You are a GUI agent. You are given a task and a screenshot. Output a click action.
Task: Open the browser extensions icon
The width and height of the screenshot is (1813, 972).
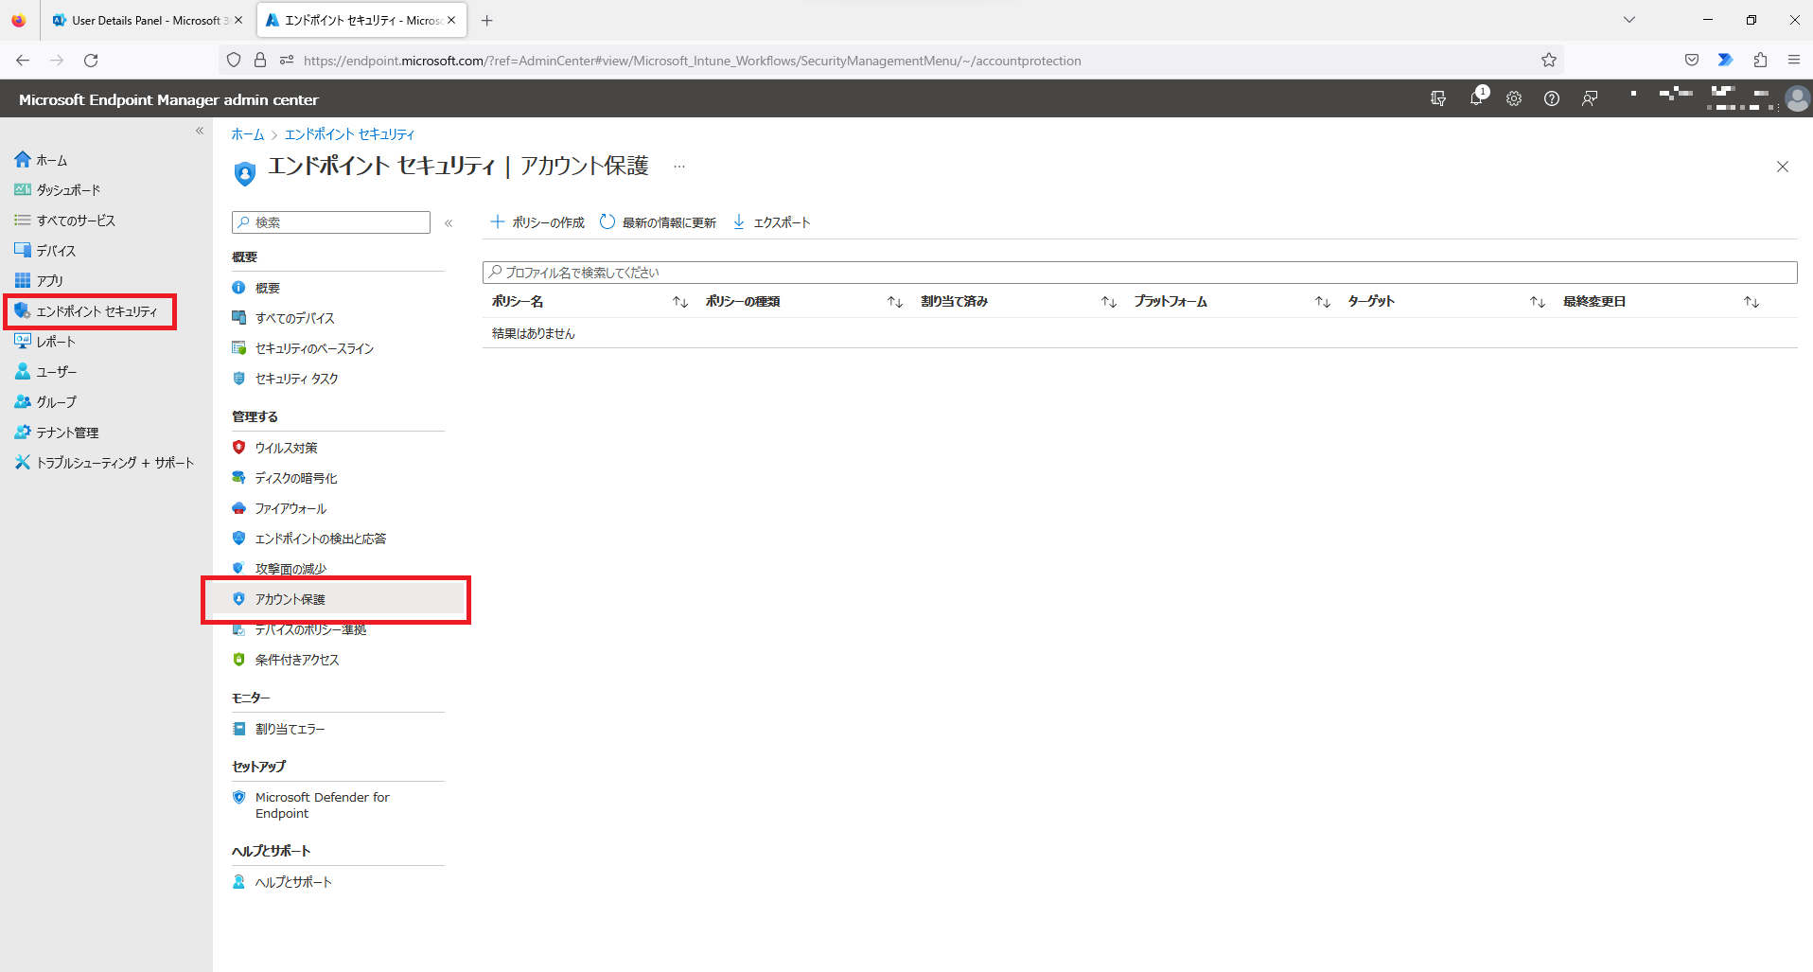[x=1760, y=60]
